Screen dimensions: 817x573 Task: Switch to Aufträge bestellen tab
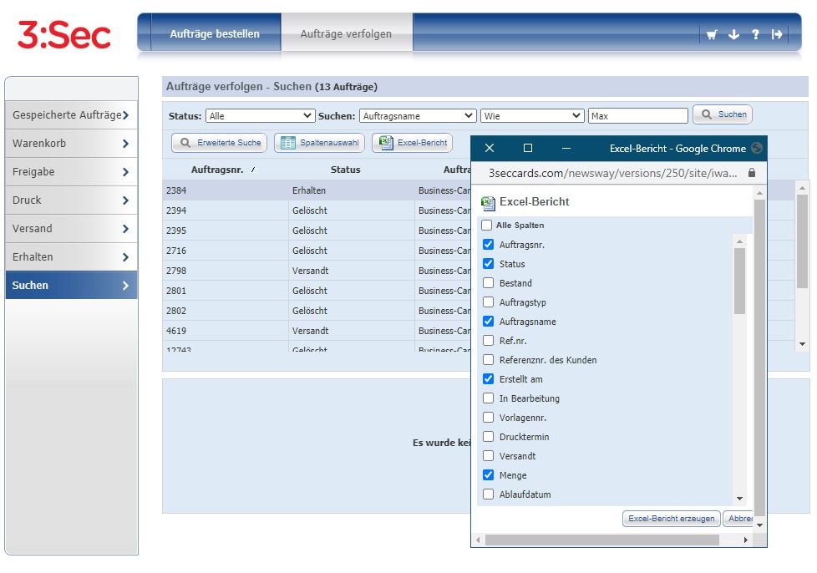[x=215, y=34]
